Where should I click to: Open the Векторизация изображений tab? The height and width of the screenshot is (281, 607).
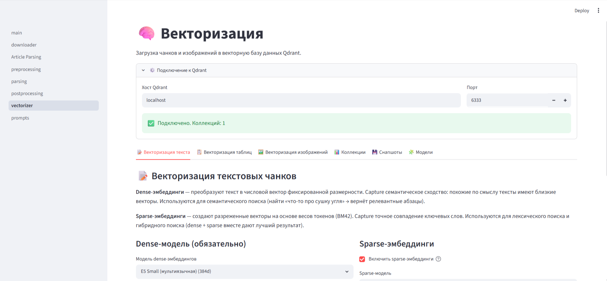pyautogui.click(x=293, y=152)
